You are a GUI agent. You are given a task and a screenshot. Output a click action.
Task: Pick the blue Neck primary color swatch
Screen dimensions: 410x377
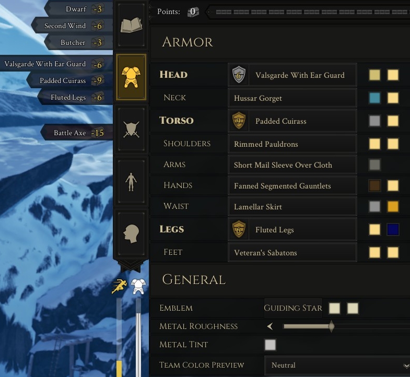pos(374,98)
